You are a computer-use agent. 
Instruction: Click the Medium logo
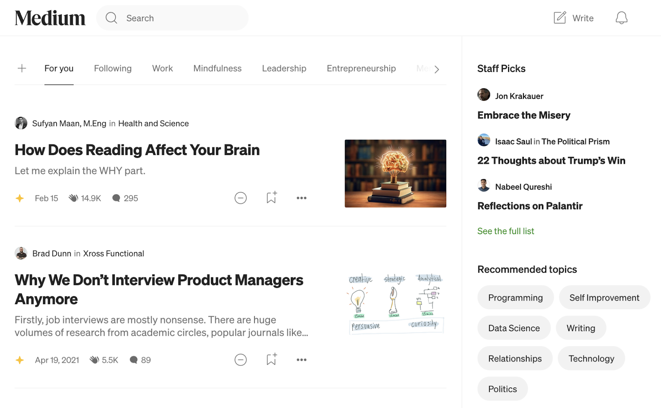click(x=50, y=17)
